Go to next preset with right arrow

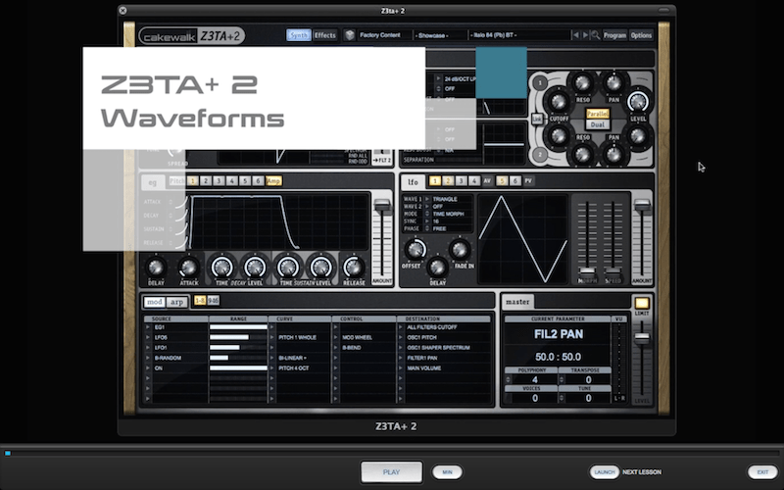tap(585, 35)
